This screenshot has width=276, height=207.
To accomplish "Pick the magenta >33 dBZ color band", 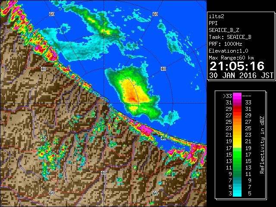I will tap(237, 96).
